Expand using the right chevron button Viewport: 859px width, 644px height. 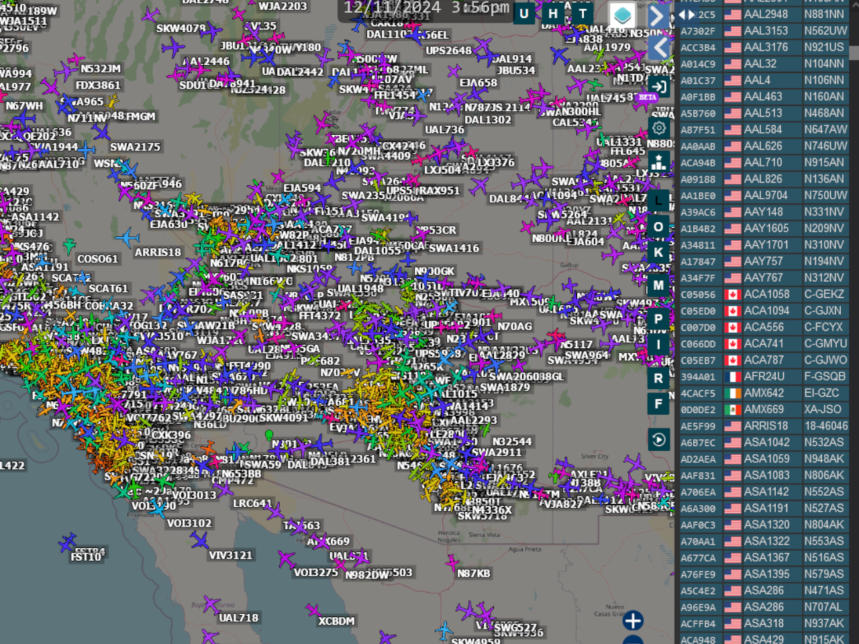pos(659,16)
